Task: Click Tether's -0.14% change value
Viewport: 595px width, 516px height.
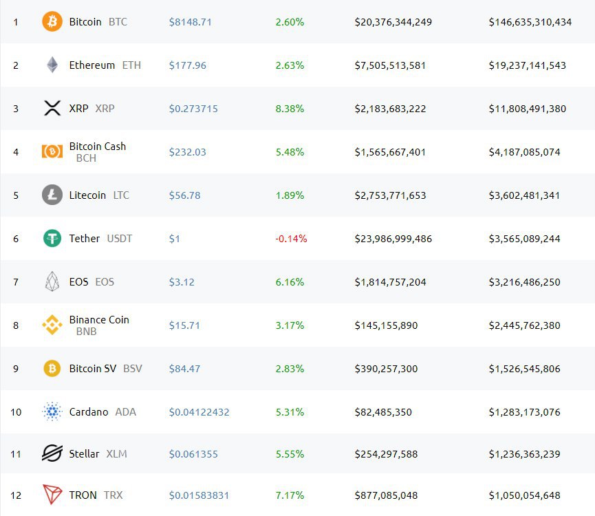Action: coord(291,239)
